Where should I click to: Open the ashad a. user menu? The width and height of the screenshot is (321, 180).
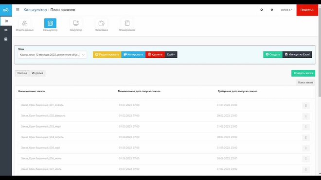[x=286, y=10]
